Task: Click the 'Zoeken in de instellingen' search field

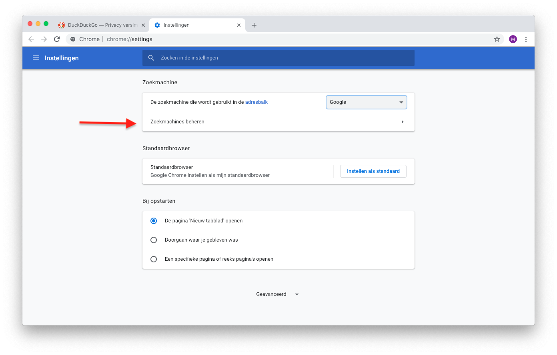Action: [280, 58]
